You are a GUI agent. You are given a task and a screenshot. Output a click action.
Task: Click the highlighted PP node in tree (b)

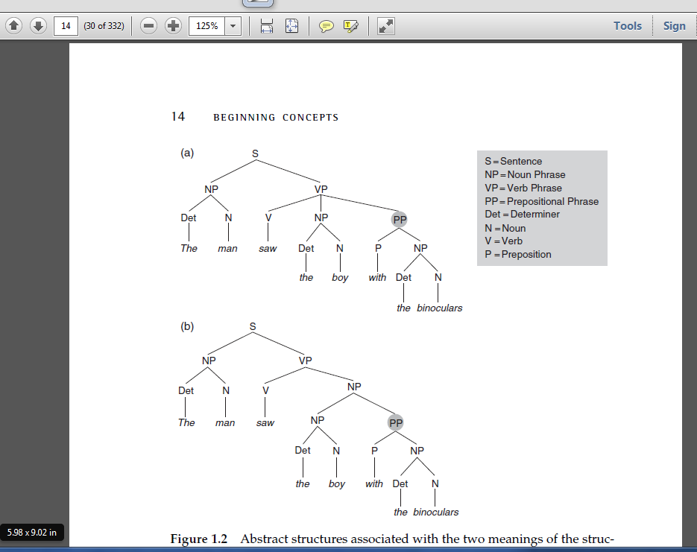click(396, 423)
